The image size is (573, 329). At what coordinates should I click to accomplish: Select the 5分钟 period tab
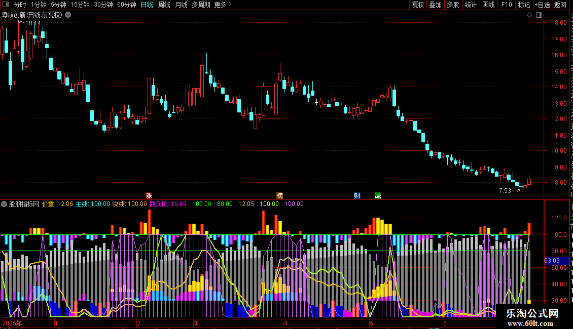(x=58, y=5)
